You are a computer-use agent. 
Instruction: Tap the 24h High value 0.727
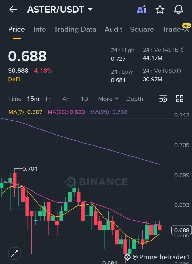click(x=118, y=59)
